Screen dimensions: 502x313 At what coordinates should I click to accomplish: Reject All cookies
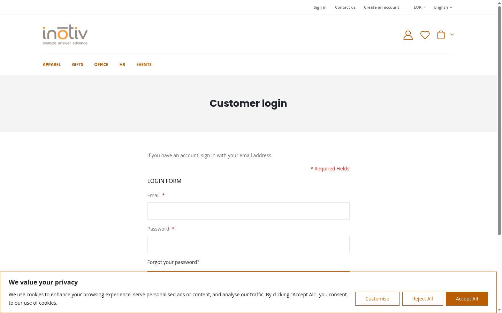coord(423,299)
